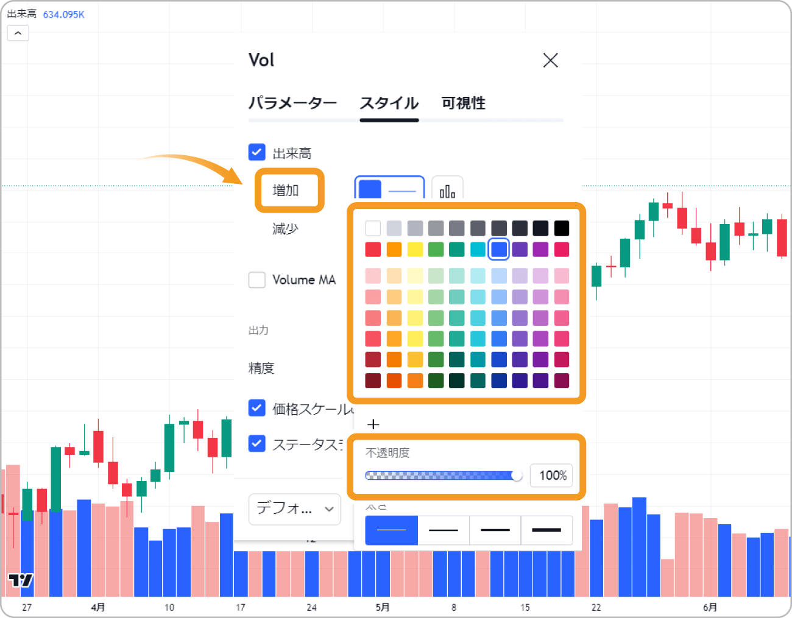Click the 6月 date on time axis
This screenshot has height=618, width=792.
[x=710, y=607]
